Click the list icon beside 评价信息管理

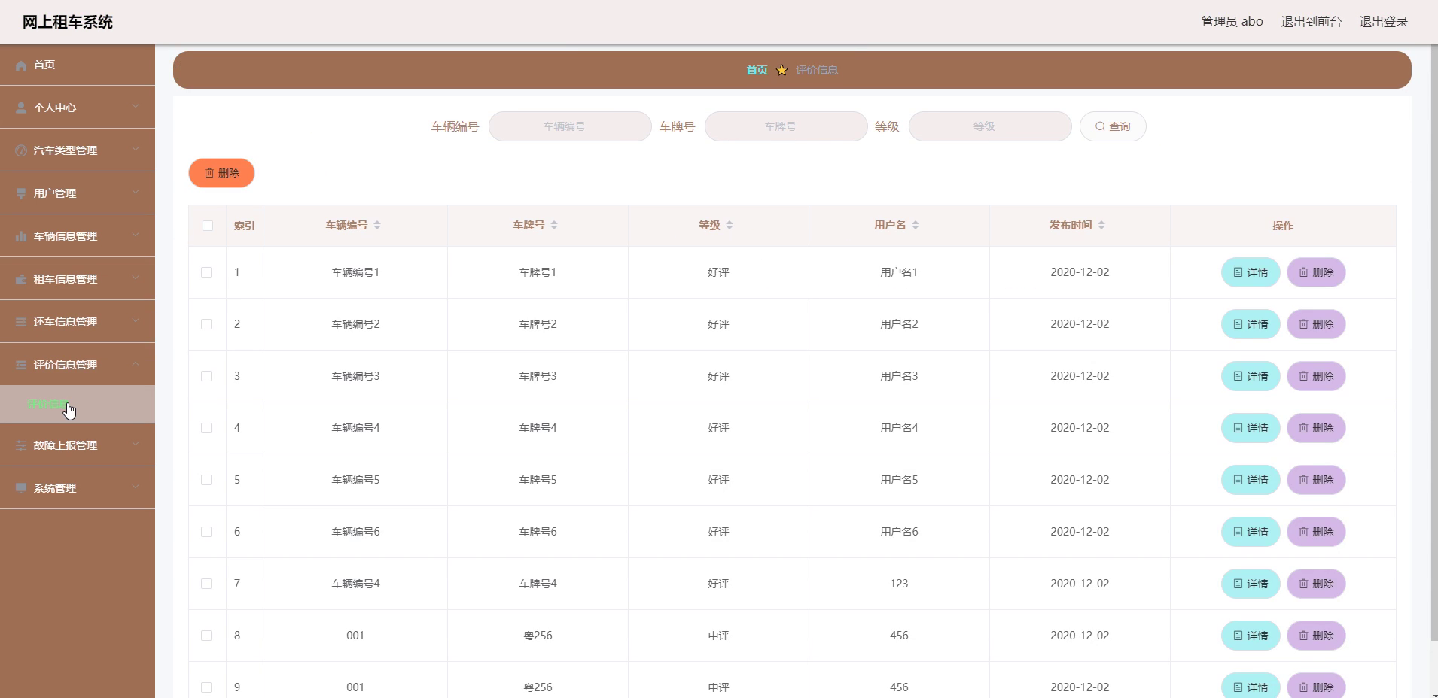[x=21, y=366]
